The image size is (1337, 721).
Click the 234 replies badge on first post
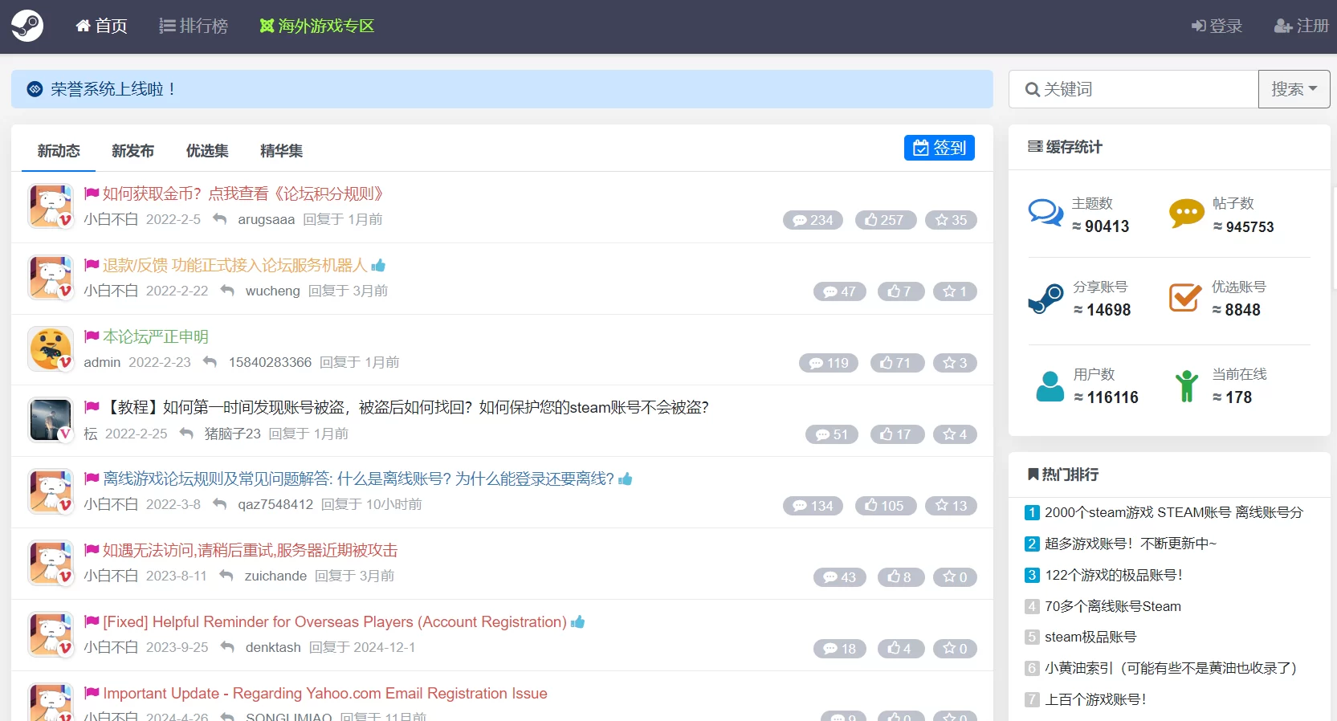[x=813, y=220]
